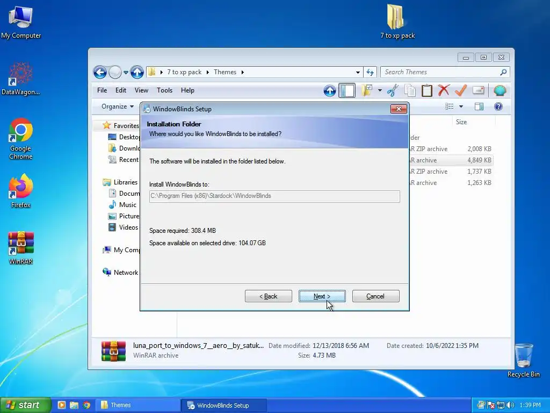550x413 pixels.
Task: Click Explorer Forward arrow button
Action: tap(115, 73)
